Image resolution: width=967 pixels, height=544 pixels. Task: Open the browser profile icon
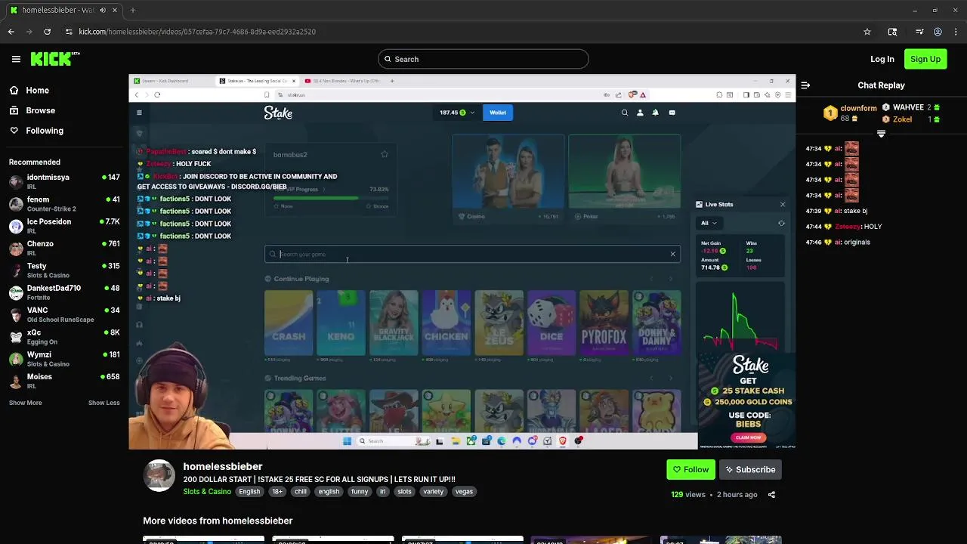click(x=938, y=32)
